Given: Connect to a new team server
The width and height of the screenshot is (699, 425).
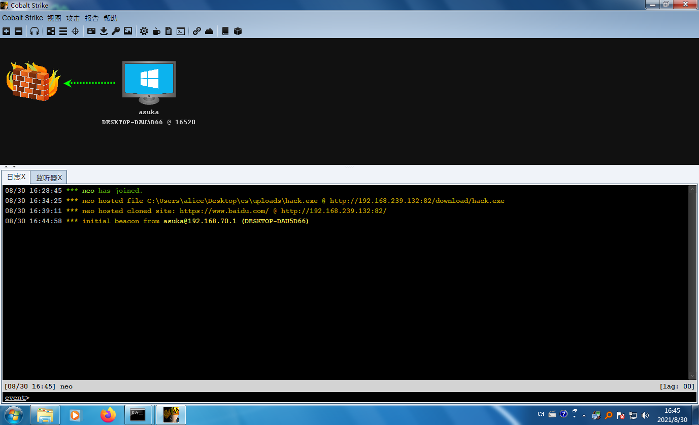Looking at the screenshot, I should click(6, 31).
